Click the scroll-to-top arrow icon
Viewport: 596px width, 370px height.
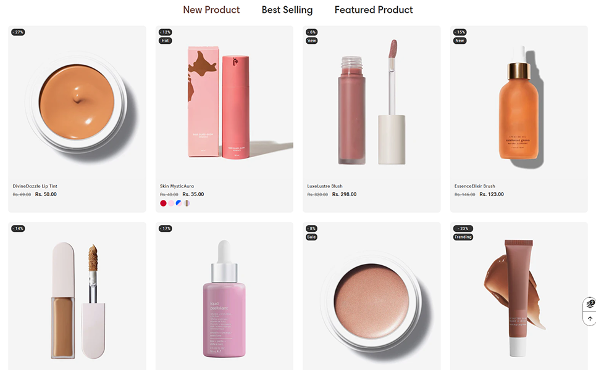[x=589, y=319]
